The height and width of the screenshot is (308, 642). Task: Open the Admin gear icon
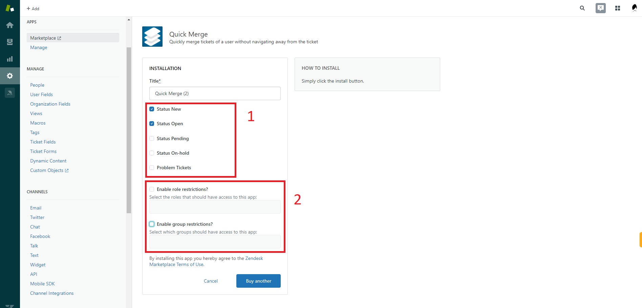(10, 76)
